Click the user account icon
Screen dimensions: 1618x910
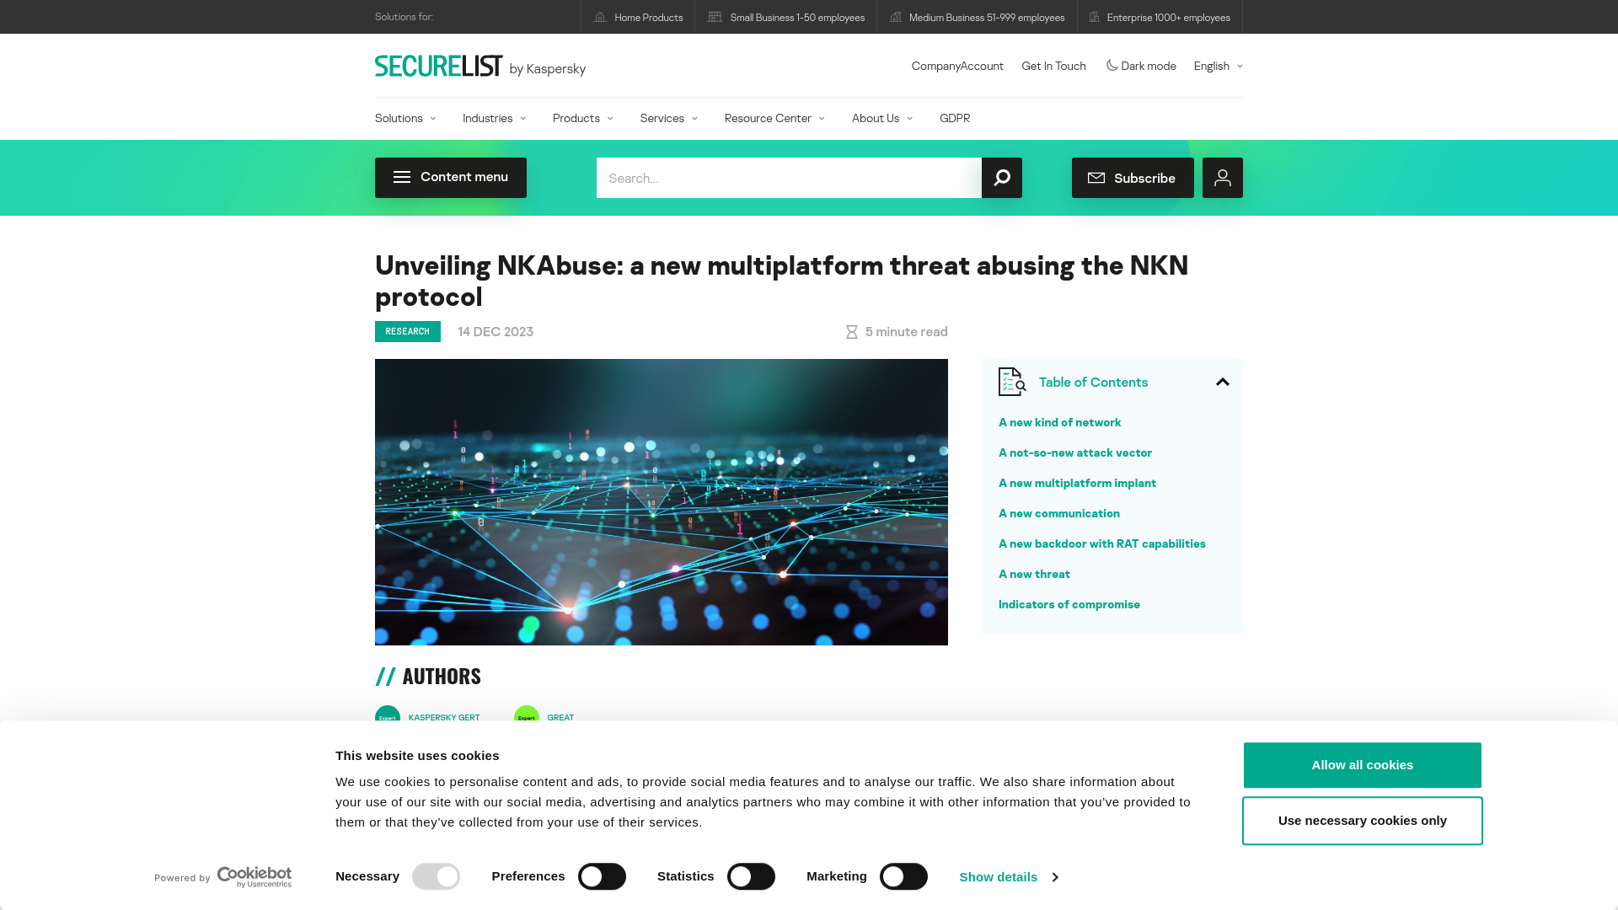click(1223, 178)
